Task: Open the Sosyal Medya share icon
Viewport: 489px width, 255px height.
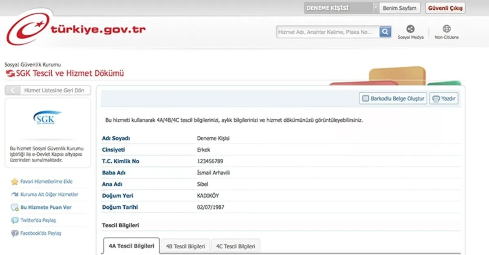Action: coord(410,29)
